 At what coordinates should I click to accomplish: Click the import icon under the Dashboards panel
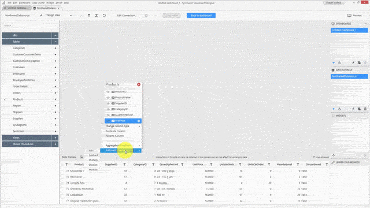339,63
